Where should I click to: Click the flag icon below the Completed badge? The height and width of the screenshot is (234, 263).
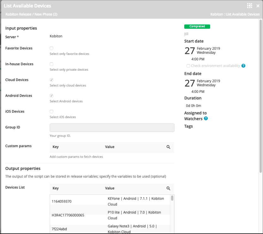[187, 33]
